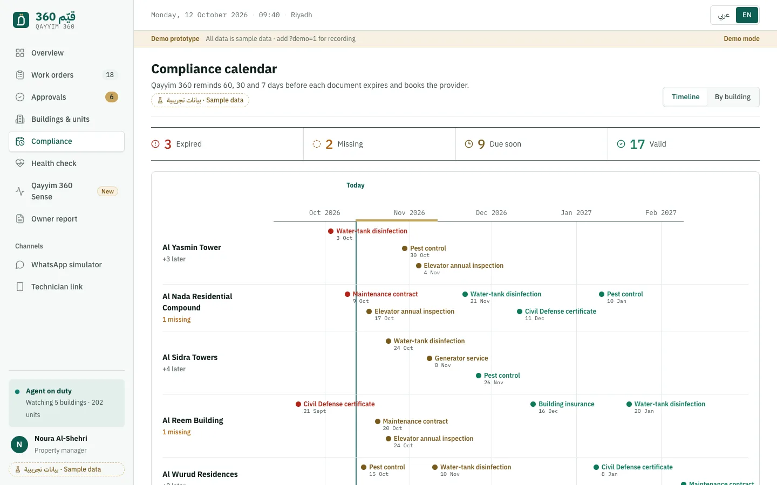
Task: Go to Health check page
Action: click(x=67, y=163)
